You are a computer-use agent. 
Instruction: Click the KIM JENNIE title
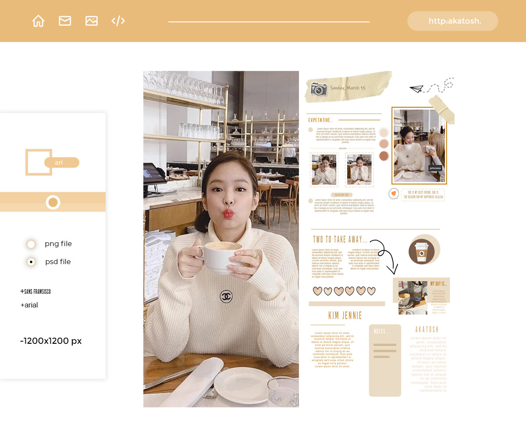click(345, 315)
